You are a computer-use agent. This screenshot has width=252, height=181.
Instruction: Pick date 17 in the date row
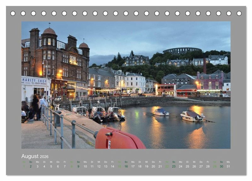133,167
